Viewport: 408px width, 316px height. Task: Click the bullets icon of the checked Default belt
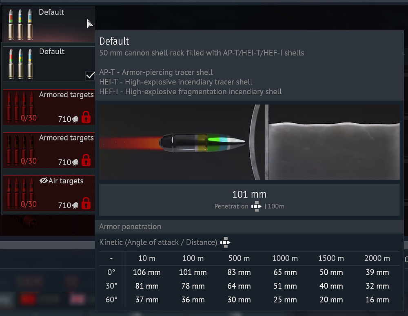pyautogui.click(x=20, y=64)
